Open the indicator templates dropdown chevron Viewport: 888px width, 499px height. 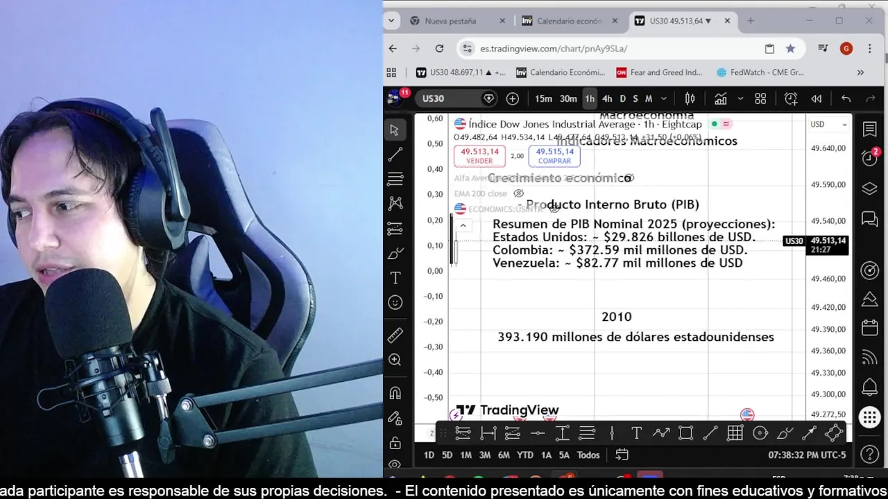coord(740,98)
